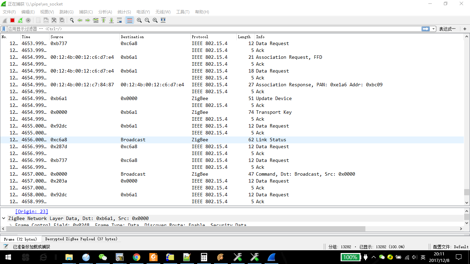
Task: Select the Link Status packet row
Action: 232,140
